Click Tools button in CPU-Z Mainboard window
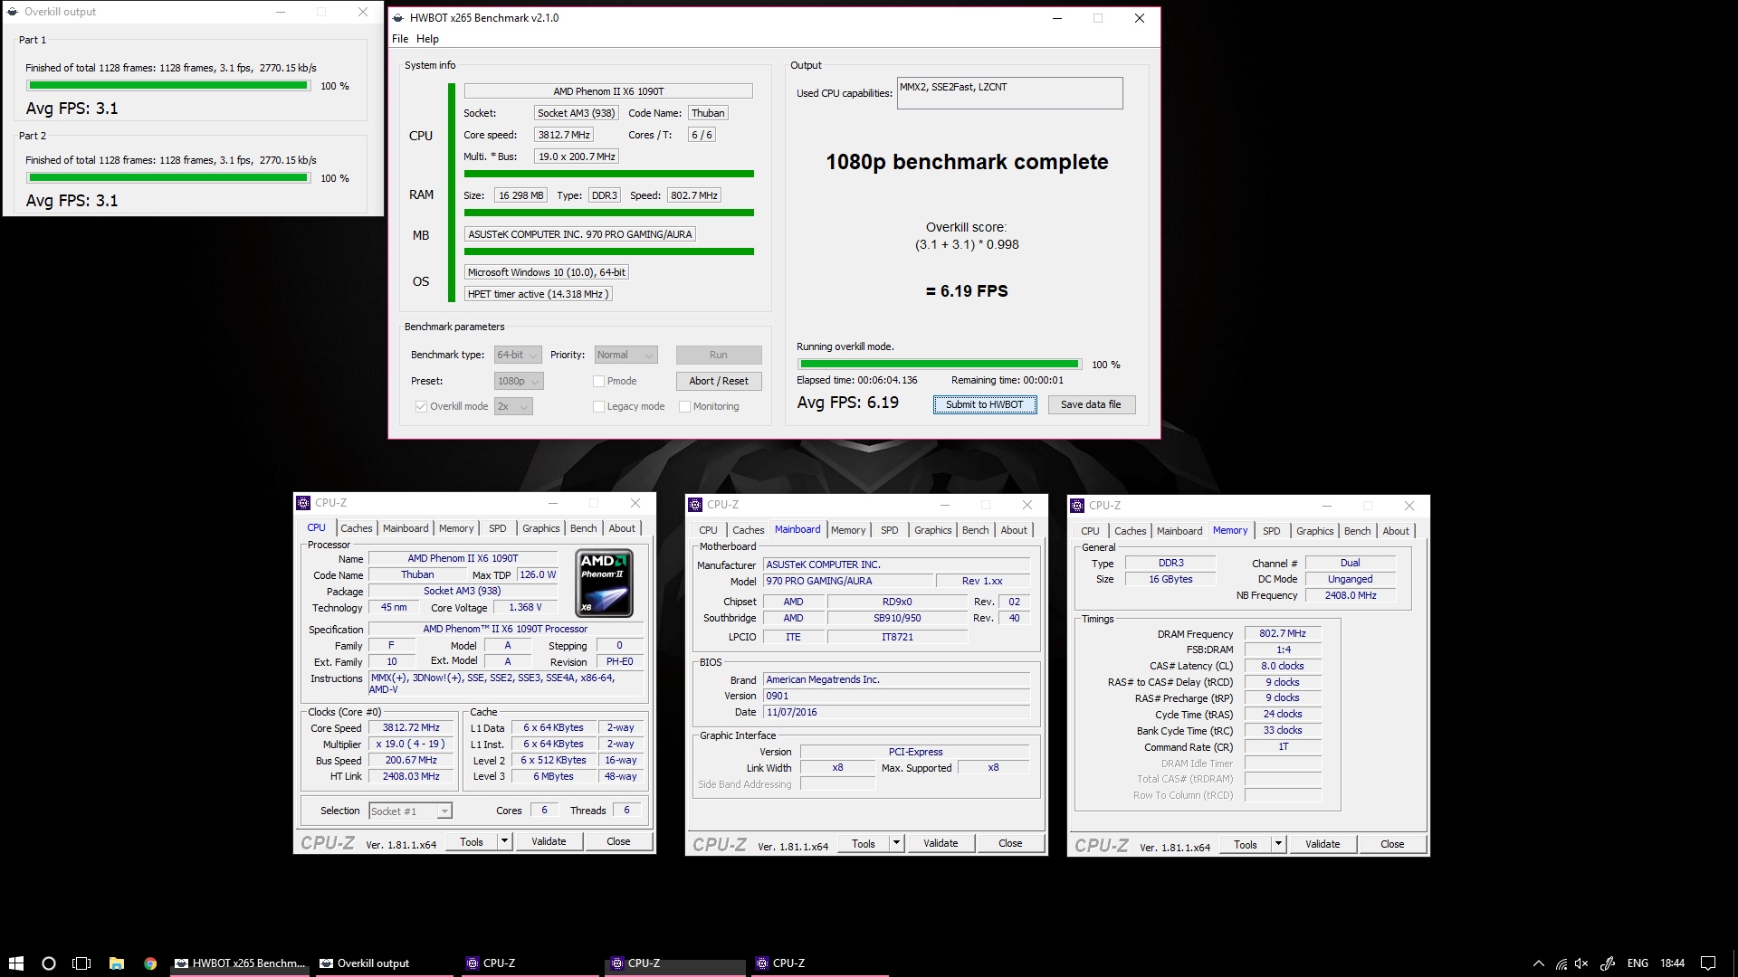This screenshot has width=1738, height=977. click(x=864, y=843)
